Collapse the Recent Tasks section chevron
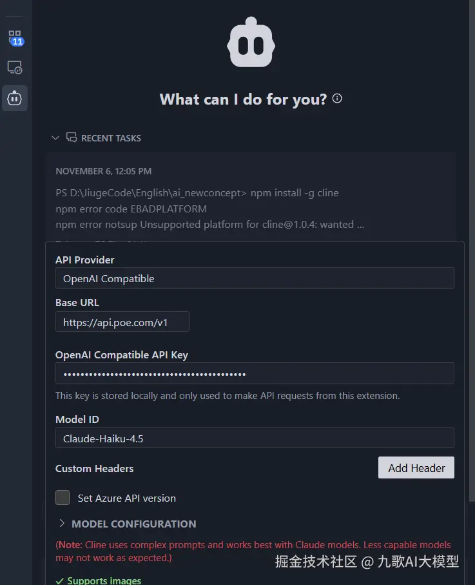 click(55, 138)
